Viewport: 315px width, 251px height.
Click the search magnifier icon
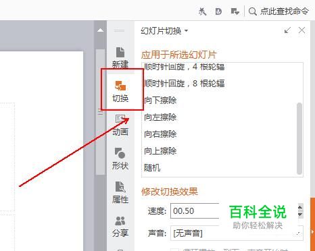click(253, 11)
